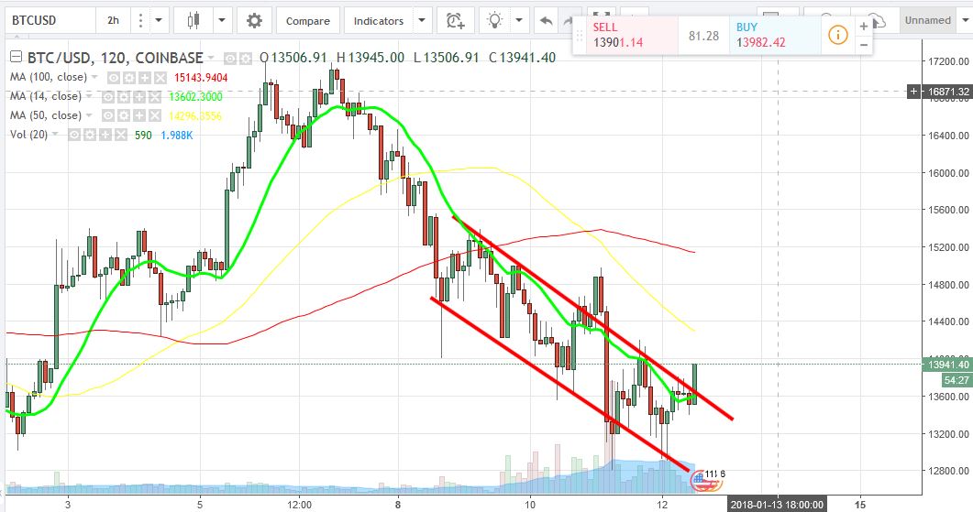The width and height of the screenshot is (973, 512).
Task: Toggle visibility of MA (14, close)
Action: click(x=108, y=97)
